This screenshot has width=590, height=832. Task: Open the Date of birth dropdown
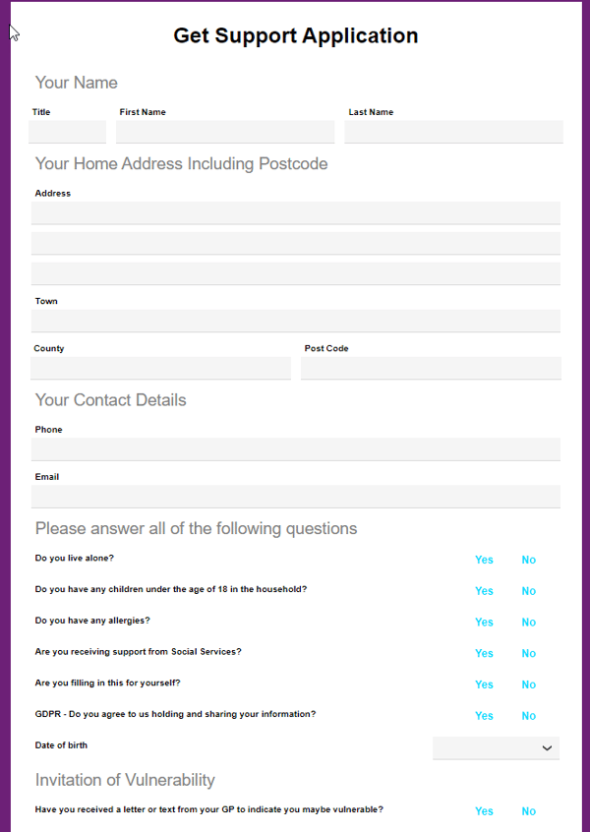(x=496, y=747)
